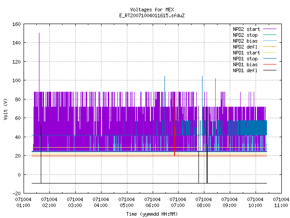Click the tall purple 150 V spike peak
This screenshot has height=218, width=290.
(39, 33)
